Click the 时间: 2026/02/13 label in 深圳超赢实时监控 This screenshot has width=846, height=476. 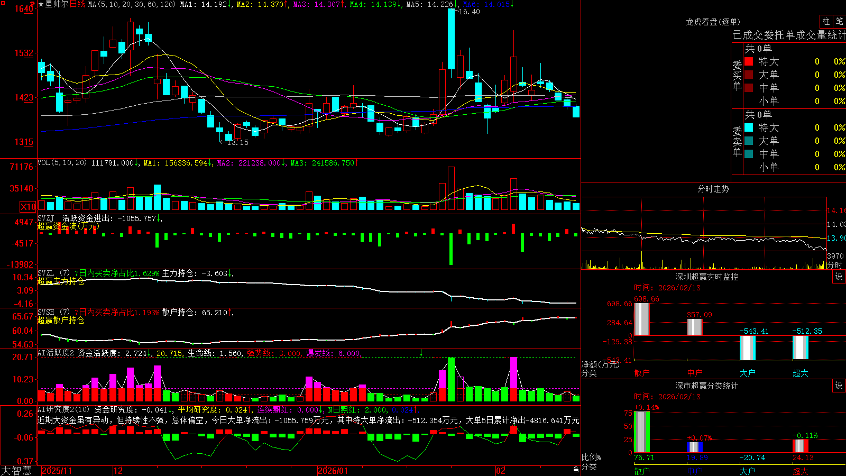click(667, 288)
